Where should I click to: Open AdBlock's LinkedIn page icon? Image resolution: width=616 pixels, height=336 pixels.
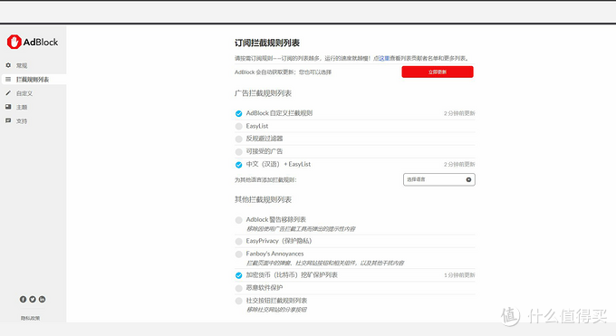coord(42,300)
